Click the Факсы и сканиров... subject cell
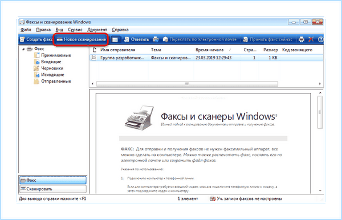Screen dimensions: 342x220 [171, 58]
